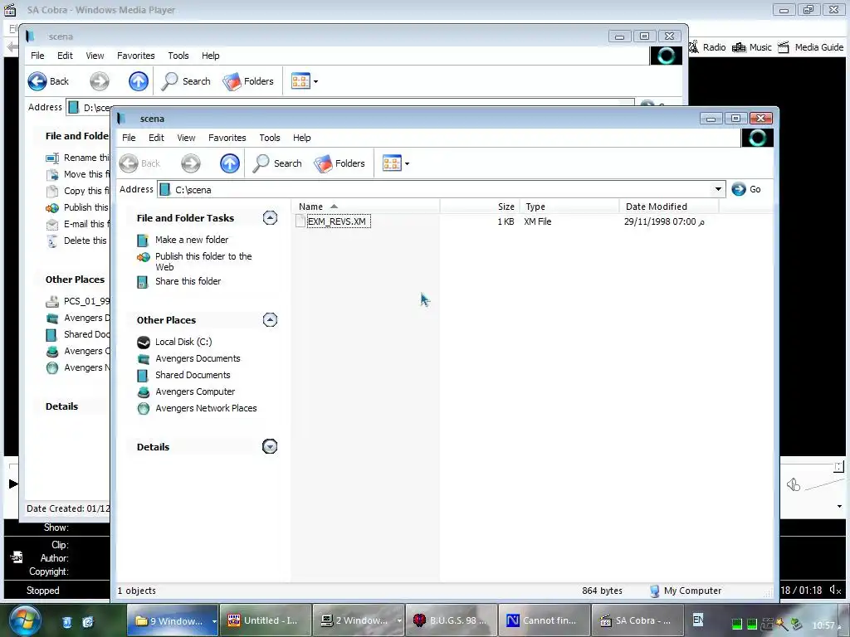Viewport: 850px width, 637px height.
Task: Open Media Guide in Windows Media Player
Action: (x=810, y=47)
